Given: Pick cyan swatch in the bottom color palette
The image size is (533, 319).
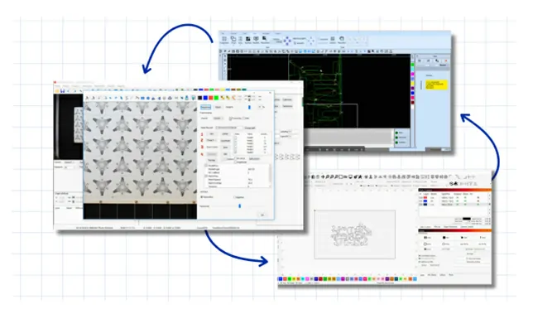Looking at the screenshot, I should click(303, 279).
